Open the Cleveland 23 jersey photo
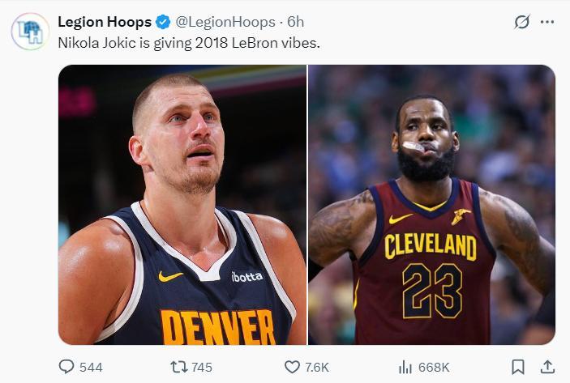 (431, 205)
